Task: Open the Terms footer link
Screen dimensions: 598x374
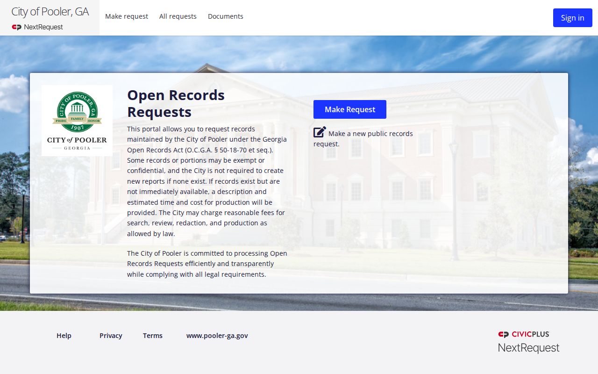Action: point(153,336)
